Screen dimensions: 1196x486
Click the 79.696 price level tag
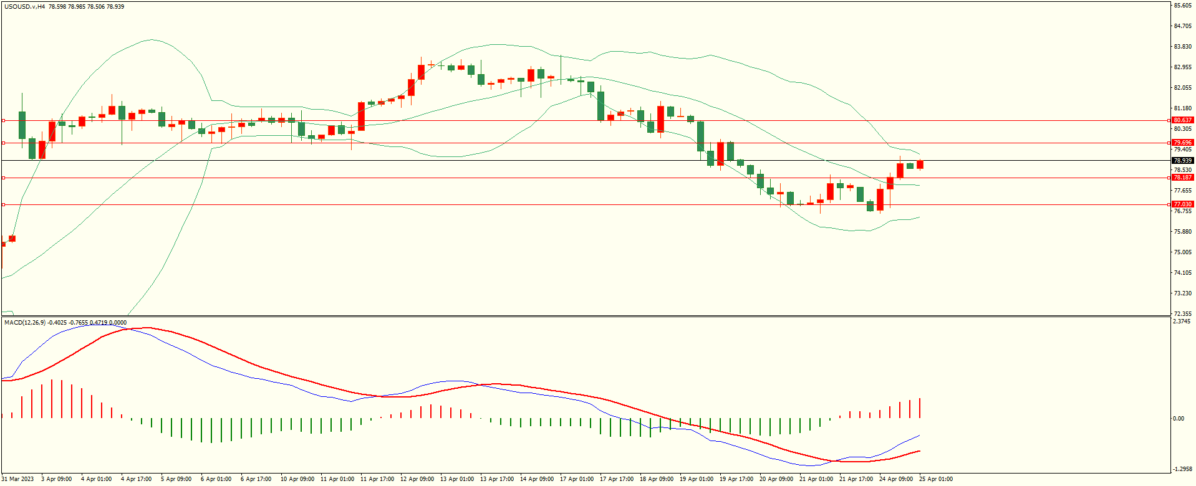pyautogui.click(x=1182, y=143)
